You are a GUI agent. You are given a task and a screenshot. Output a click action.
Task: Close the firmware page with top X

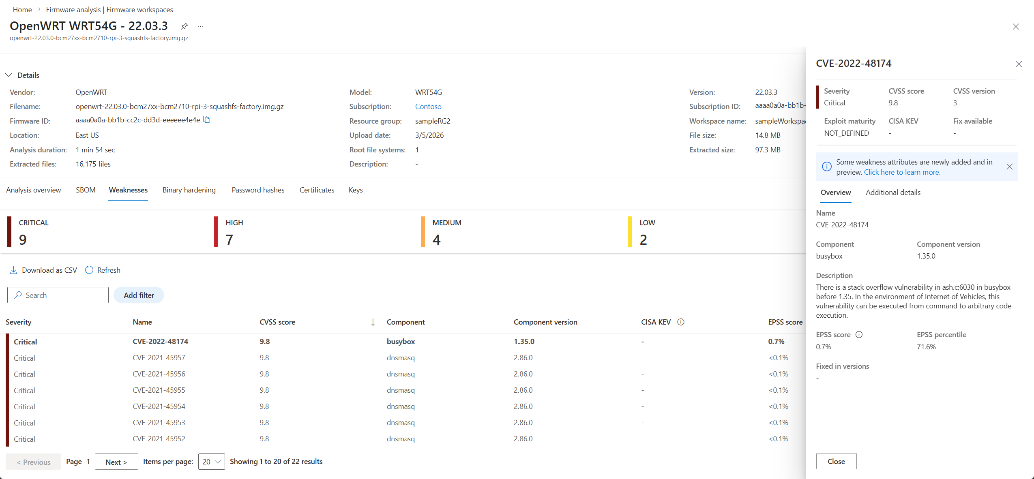tap(1016, 27)
